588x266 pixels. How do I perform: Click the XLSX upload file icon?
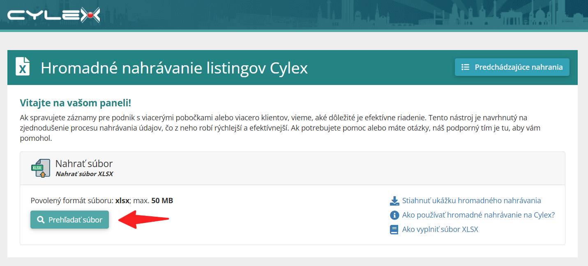click(x=40, y=168)
